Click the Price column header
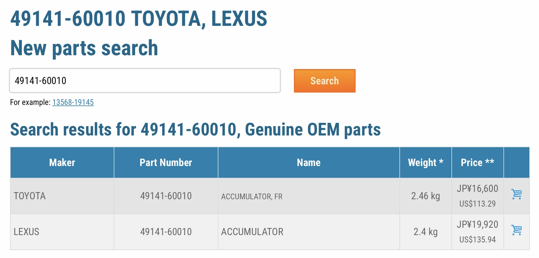 coord(477,162)
